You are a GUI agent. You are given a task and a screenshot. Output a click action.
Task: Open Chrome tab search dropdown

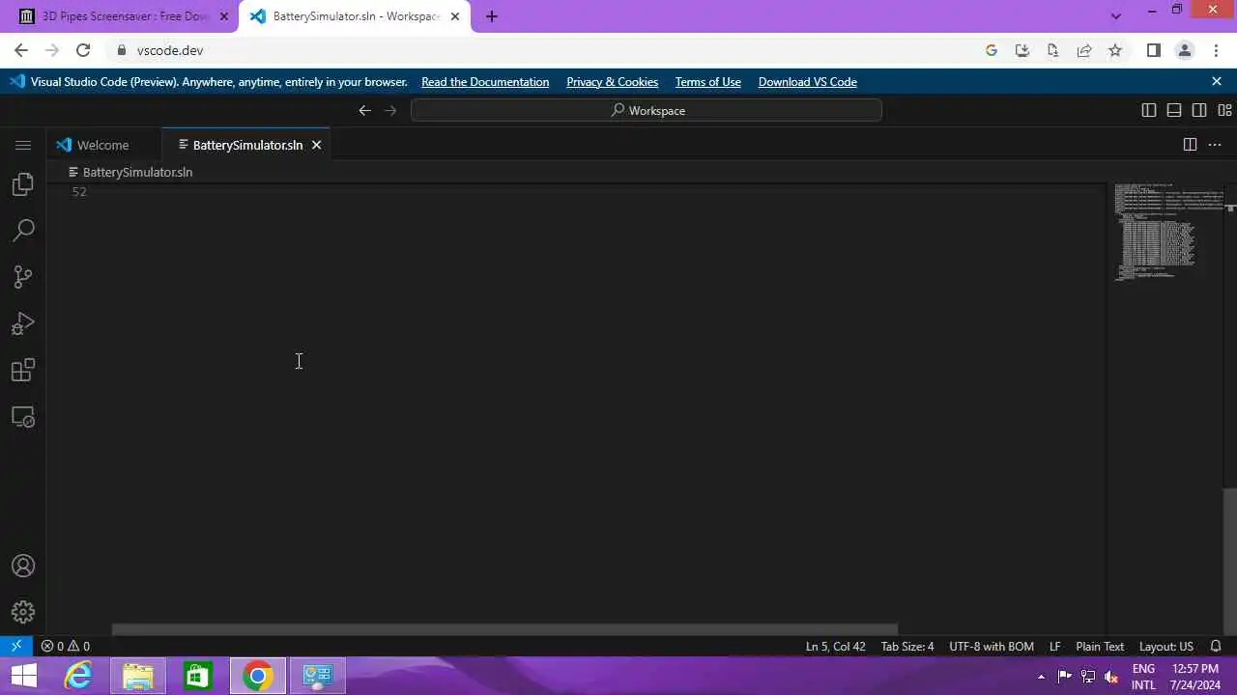click(x=1116, y=16)
